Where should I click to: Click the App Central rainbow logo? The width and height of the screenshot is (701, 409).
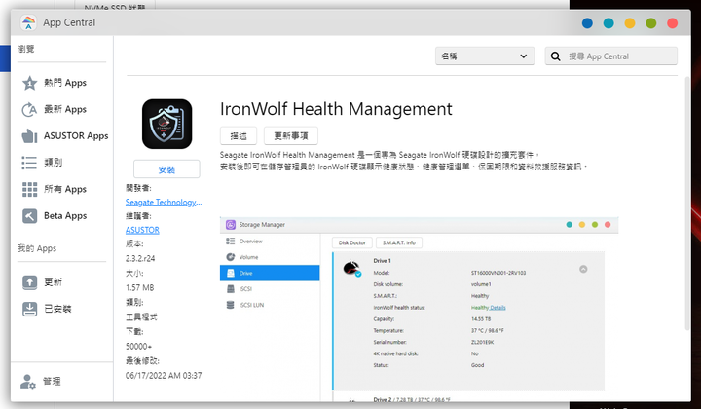tap(28, 22)
